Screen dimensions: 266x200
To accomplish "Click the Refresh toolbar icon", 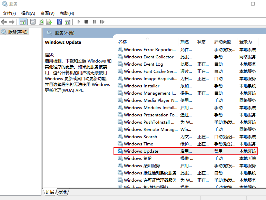I will [41, 22].
